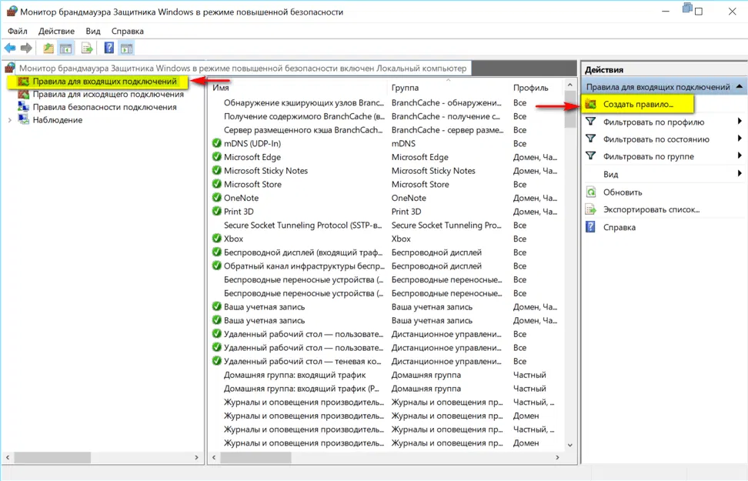Click the tree pane scroll-right arrow
Screen dimensions: 748x481
click(x=196, y=457)
